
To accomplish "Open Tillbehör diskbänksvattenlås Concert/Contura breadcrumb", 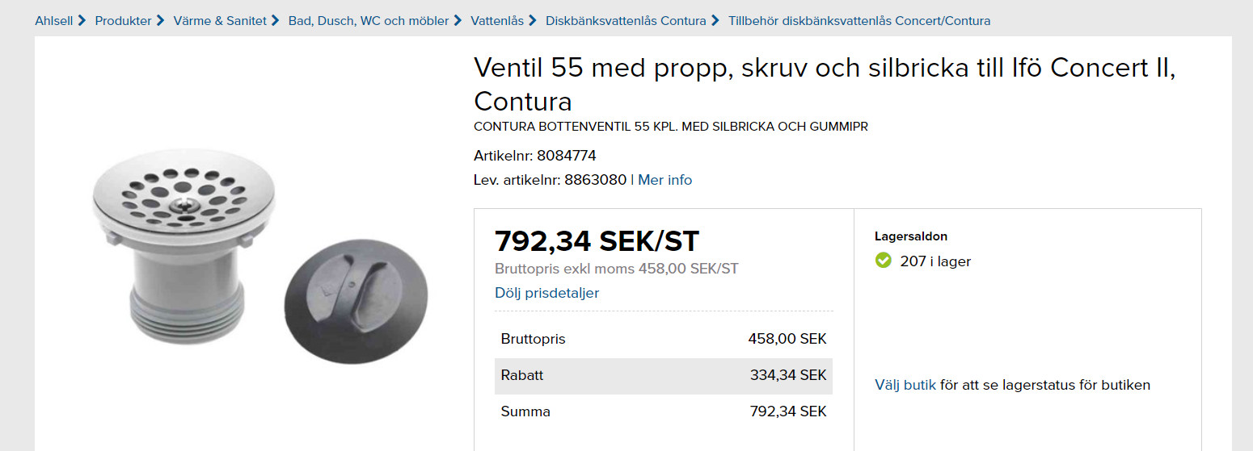I will click(859, 21).
